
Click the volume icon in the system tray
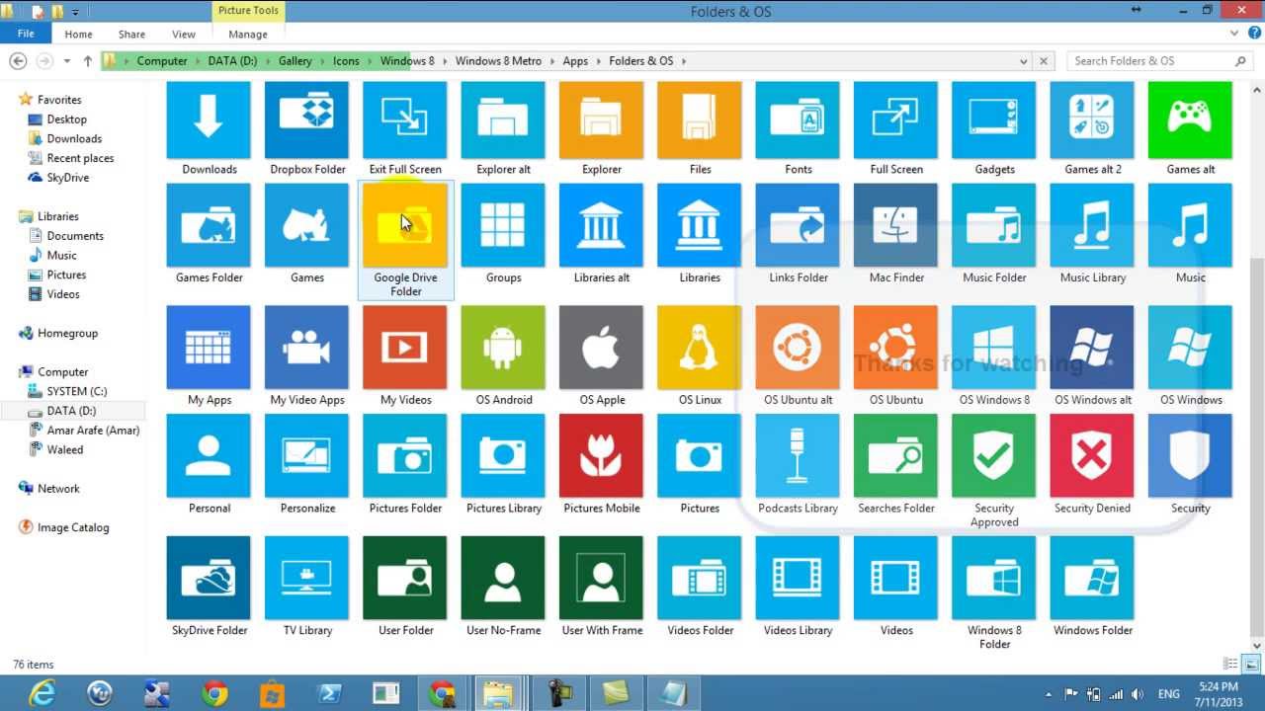[1137, 694]
